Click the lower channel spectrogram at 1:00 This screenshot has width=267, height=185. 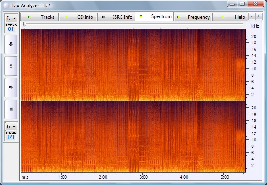[x=62, y=136]
